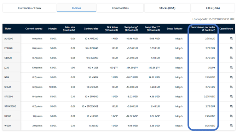Open the J225 open hours icon
This screenshot has width=237, height=135.
click(231, 68)
